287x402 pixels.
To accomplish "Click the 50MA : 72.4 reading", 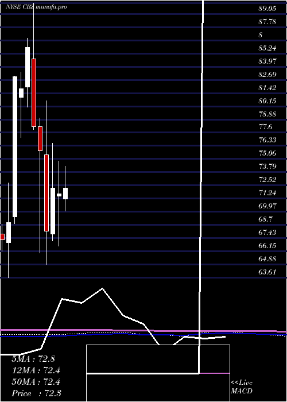I will coord(36,382).
